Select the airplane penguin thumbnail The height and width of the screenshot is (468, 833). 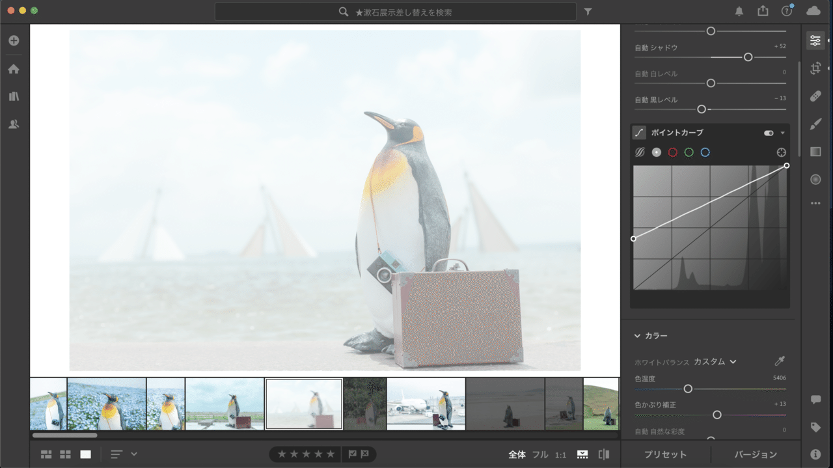tap(426, 404)
